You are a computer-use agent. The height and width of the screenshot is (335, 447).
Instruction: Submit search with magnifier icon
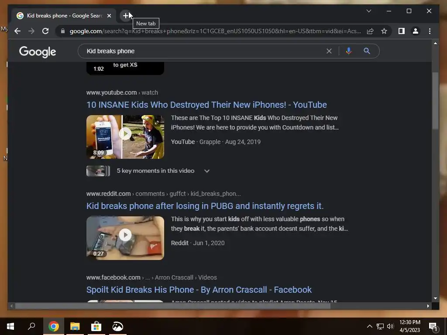coord(367,51)
